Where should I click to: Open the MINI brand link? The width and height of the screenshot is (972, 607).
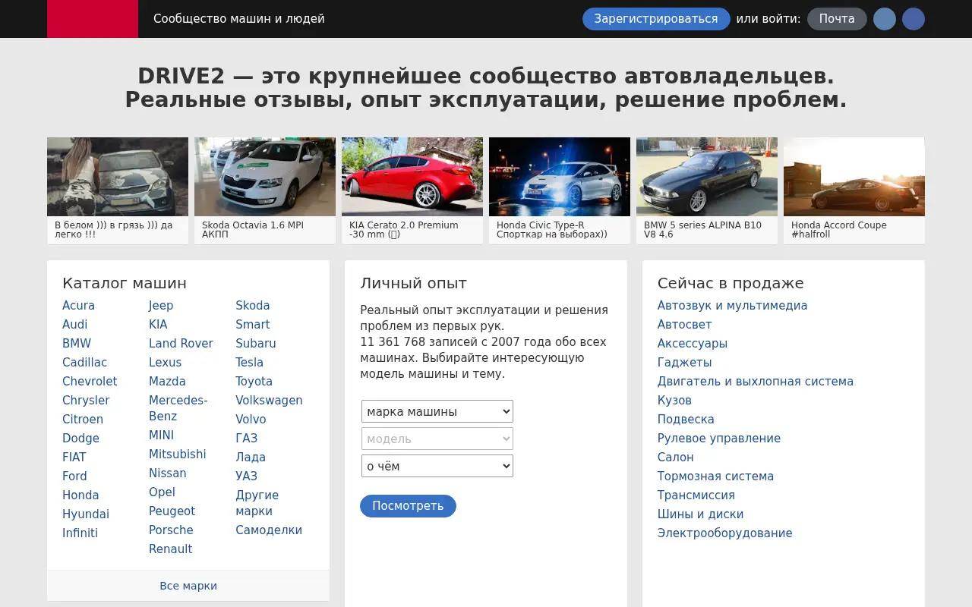(161, 436)
